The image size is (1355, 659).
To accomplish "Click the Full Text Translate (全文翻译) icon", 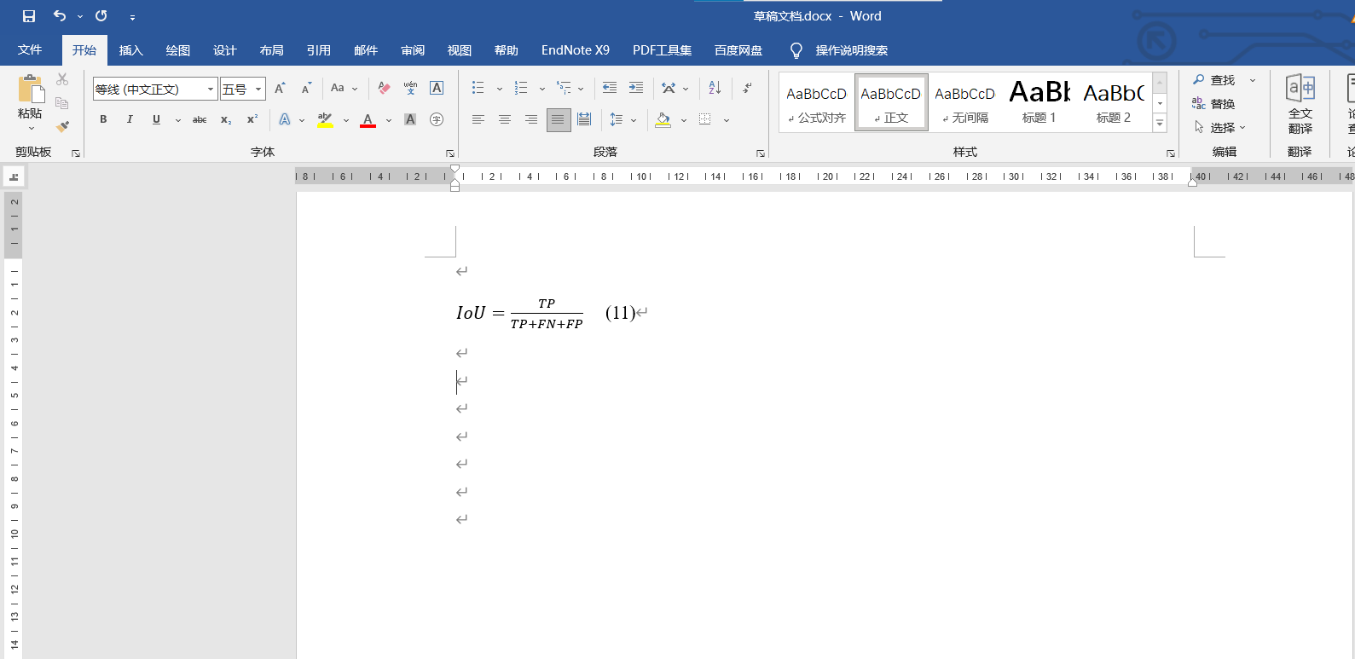I will 1300,88.
